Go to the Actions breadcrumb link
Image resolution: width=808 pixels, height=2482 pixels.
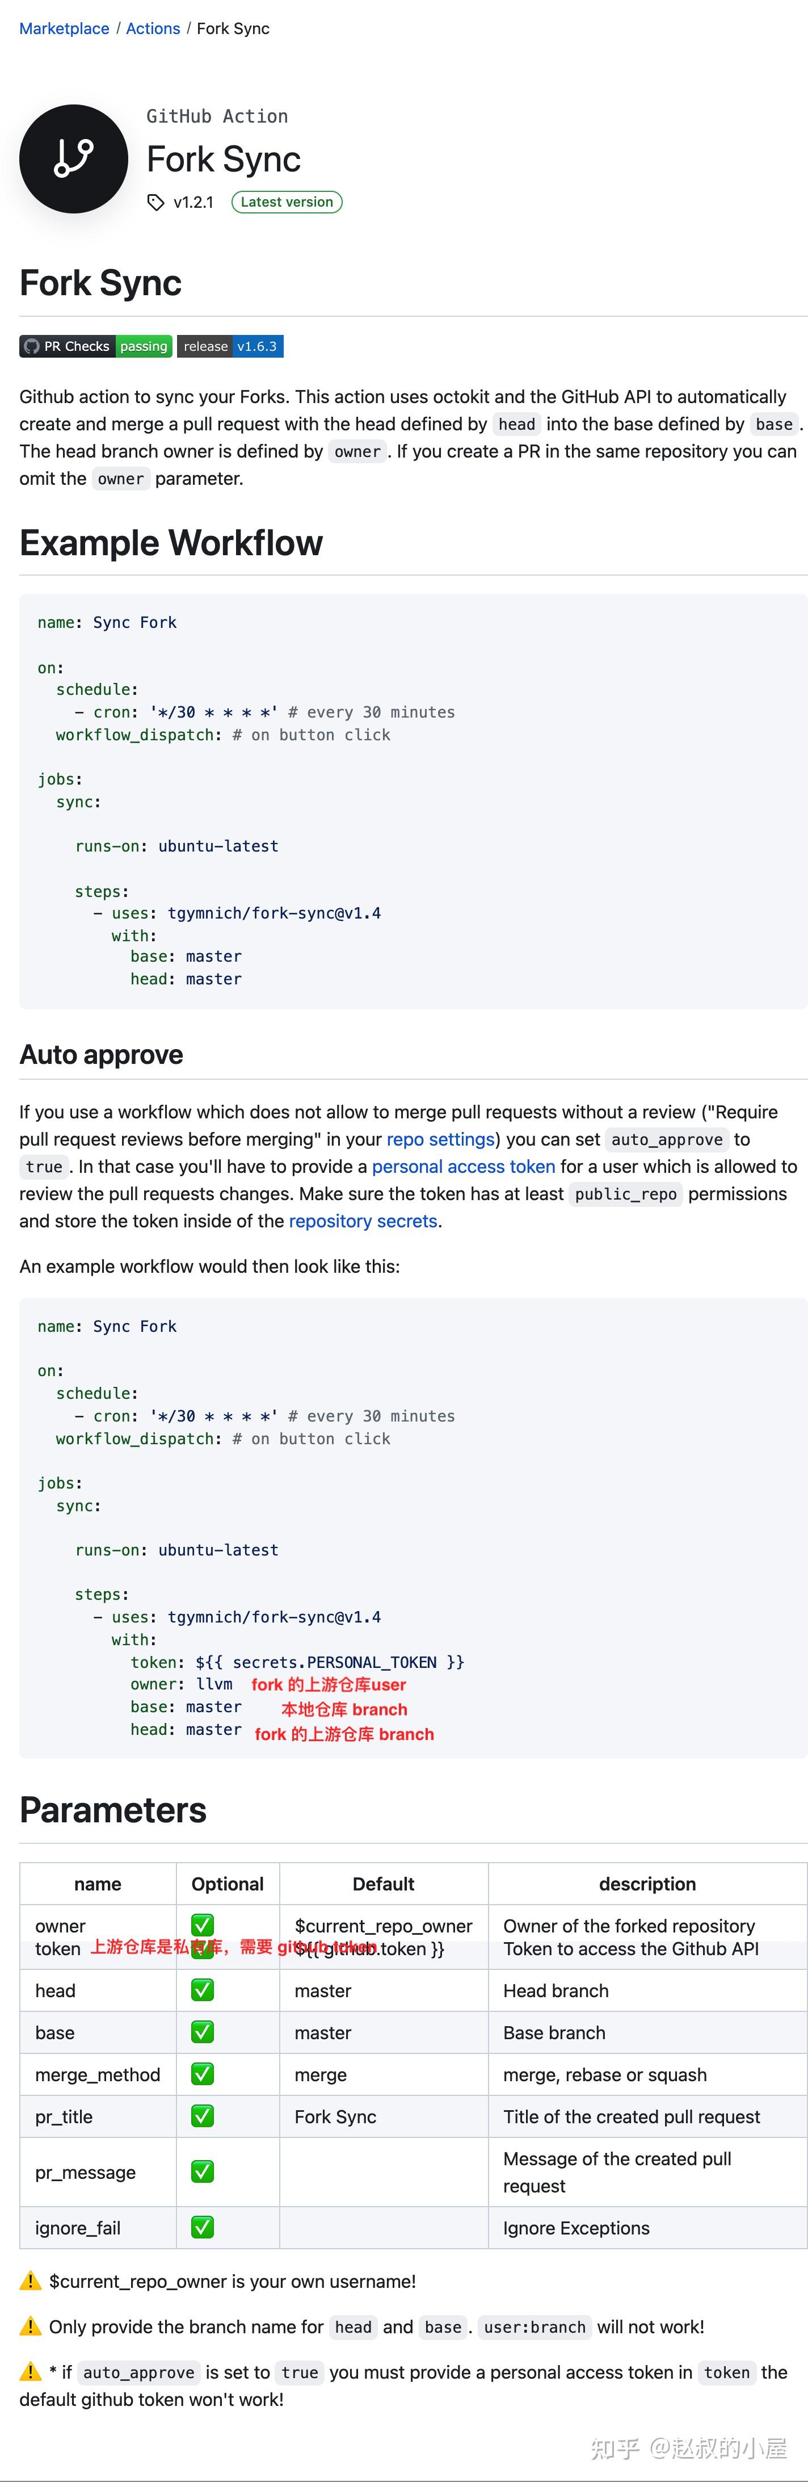[x=153, y=29]
